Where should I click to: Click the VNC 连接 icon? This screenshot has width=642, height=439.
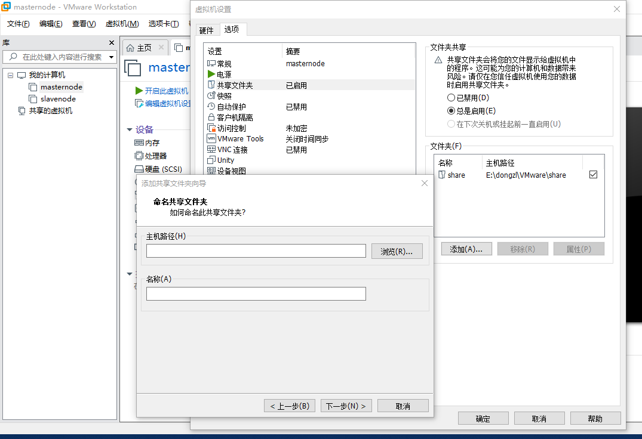click(x=211, y=149)
